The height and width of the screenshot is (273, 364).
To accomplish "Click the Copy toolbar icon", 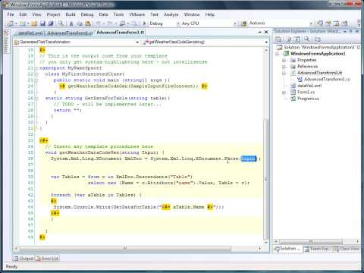I will pyautogui.click(x=80, y=24).
